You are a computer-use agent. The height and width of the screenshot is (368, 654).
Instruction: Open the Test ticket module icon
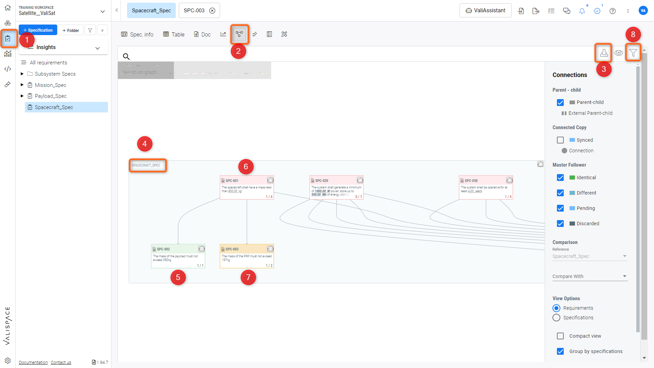(x=7, y=84)
